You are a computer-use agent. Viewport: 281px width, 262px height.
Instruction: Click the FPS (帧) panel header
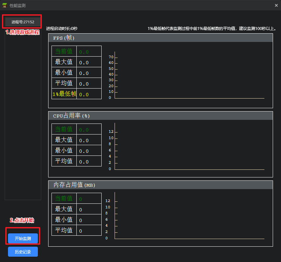click(160, 38)
